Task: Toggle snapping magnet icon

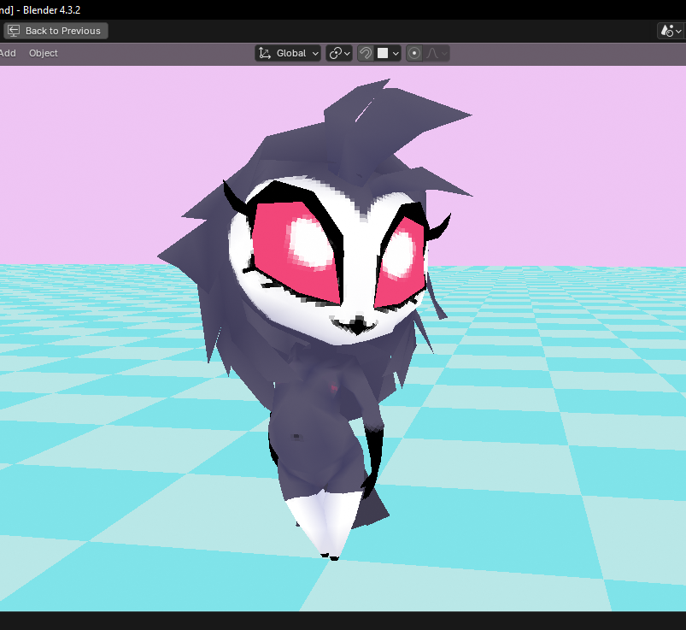Action: pyautogui.click(x=366, y=53)
